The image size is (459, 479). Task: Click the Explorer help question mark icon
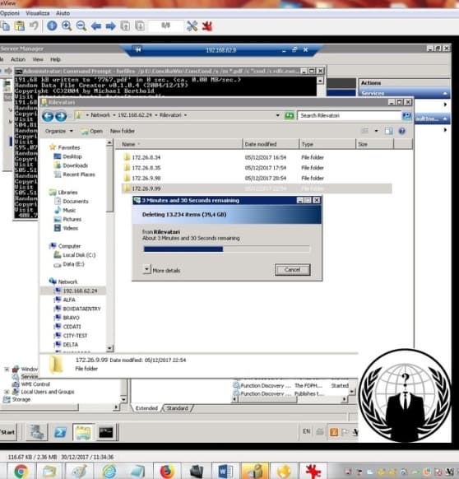(x=402, y=131)
